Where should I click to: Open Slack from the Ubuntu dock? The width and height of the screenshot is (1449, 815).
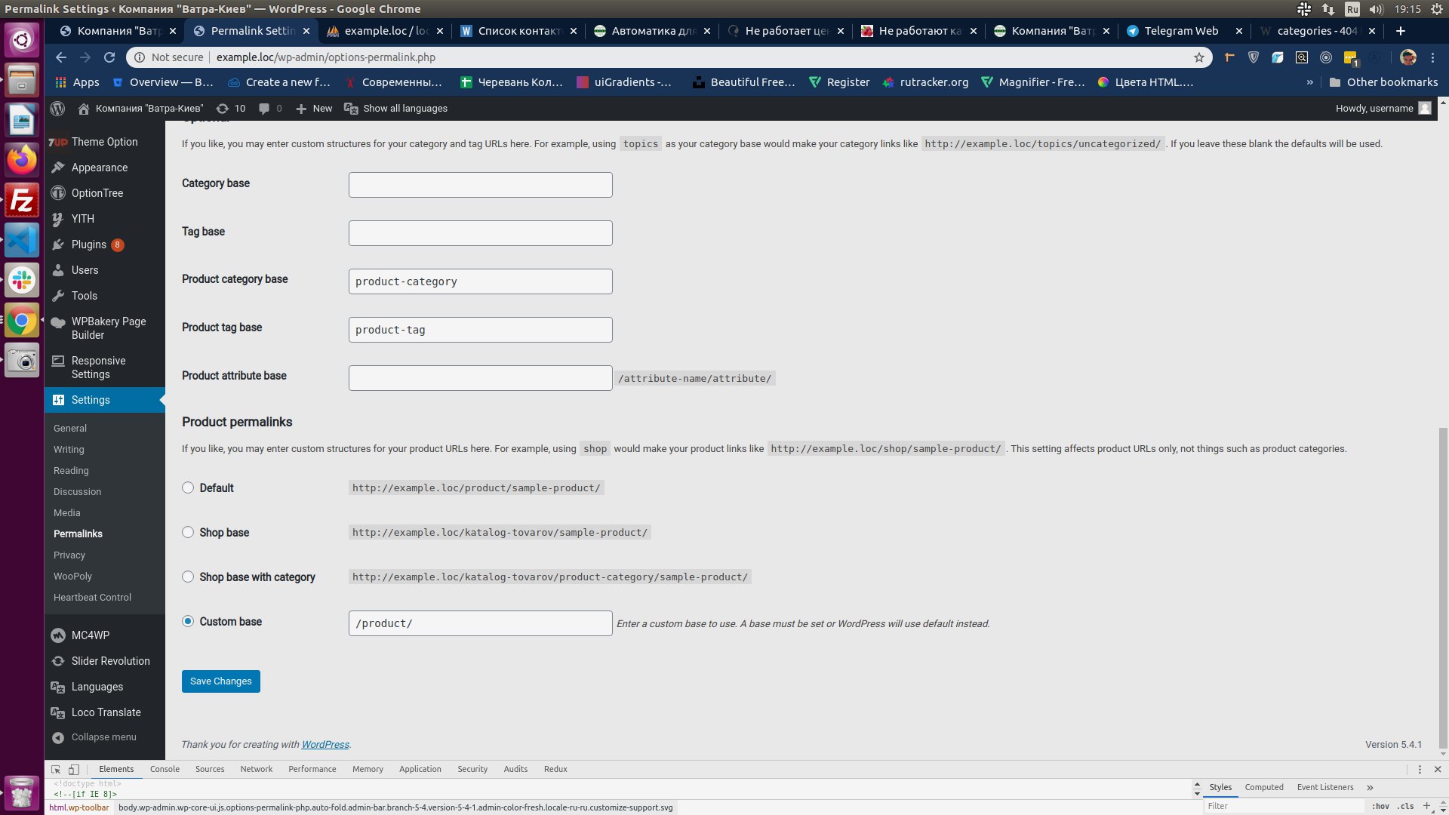click(x=22, y=280)
